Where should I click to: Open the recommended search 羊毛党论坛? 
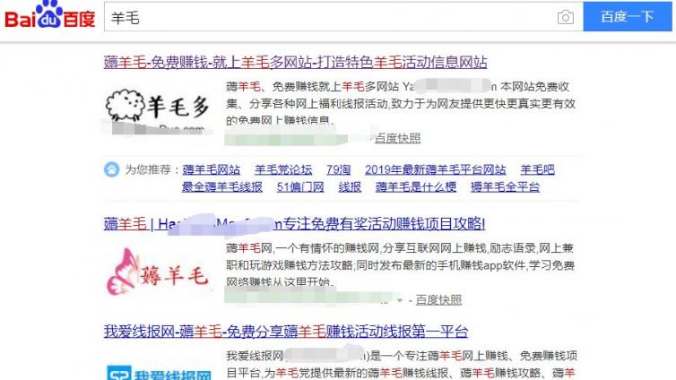click(x=283, y=169)
